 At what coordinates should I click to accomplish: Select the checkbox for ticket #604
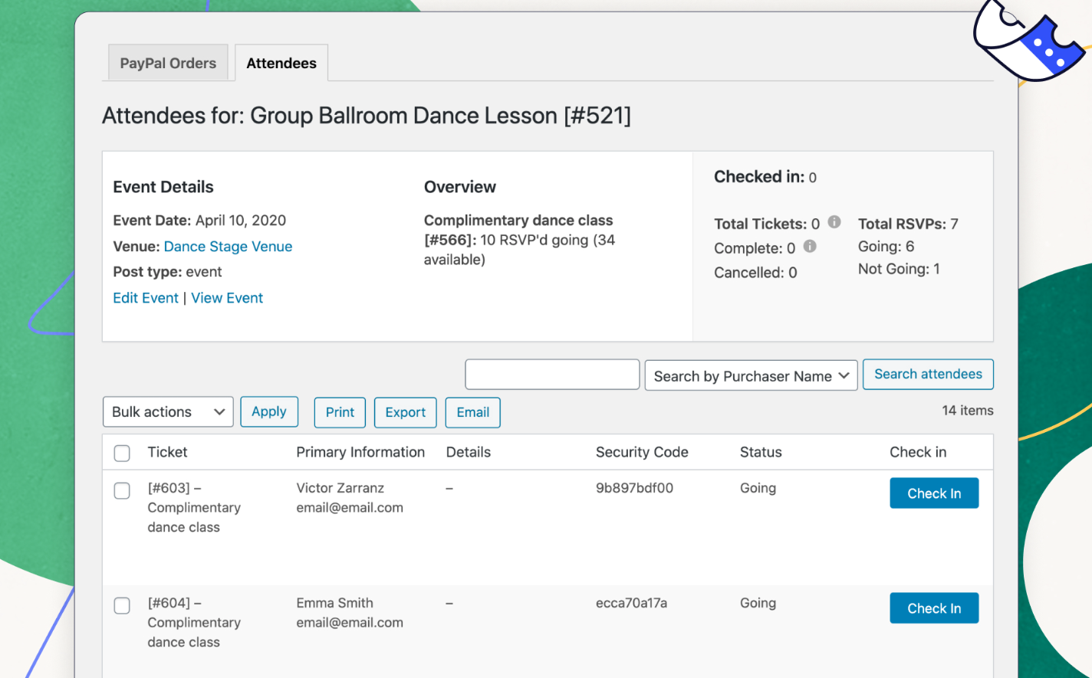pos(122,605)
